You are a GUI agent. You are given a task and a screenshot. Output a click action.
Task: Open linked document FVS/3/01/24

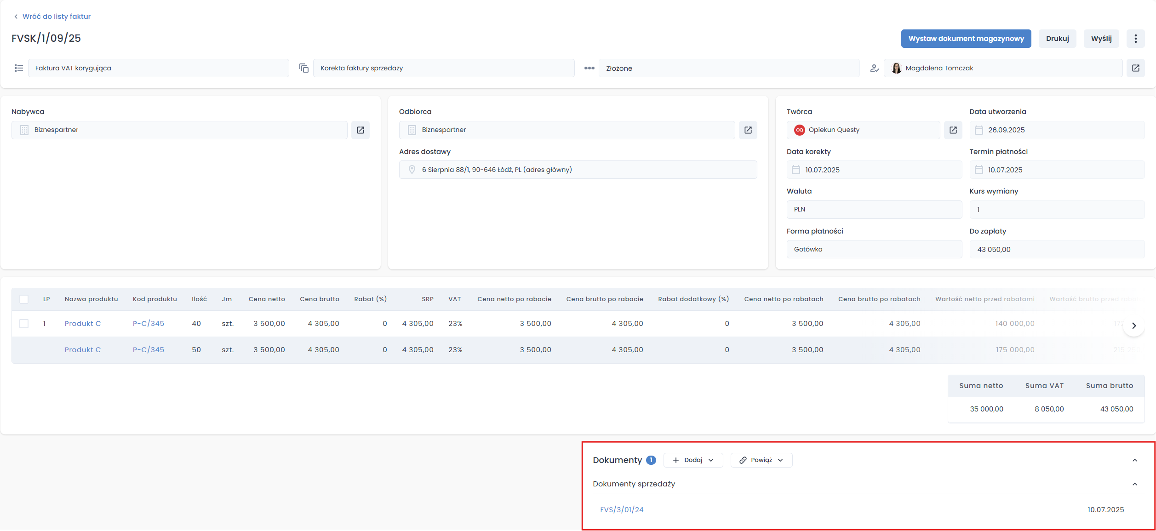[x=622, y=510]
